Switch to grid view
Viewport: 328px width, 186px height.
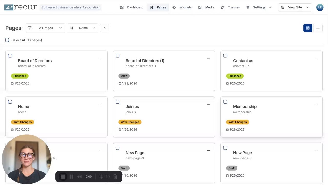[x=308, y=28]
